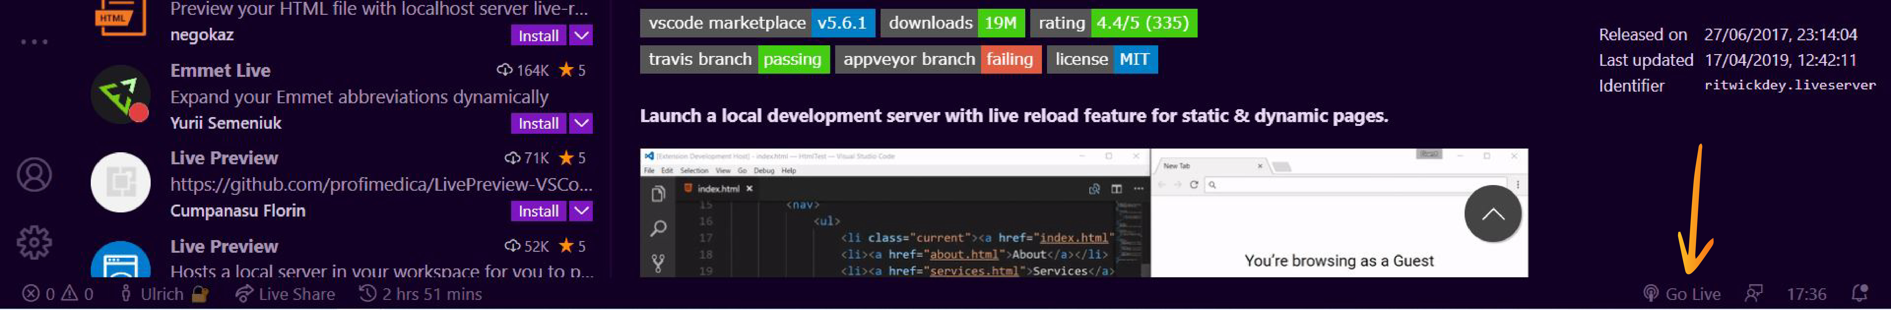The image size is (1891, 310).
Task: Click the negokaz publisher name
Action: pyautogui.click(x=202, y=35)
